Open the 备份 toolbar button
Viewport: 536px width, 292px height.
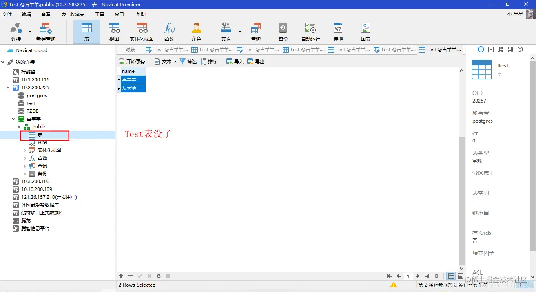point(283,32)
